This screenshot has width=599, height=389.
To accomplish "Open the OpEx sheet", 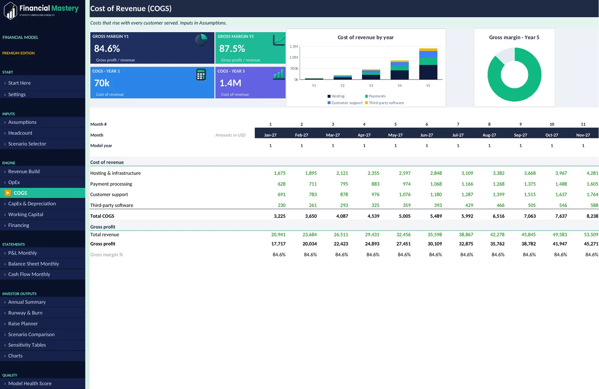I will (x=43, y=183).
